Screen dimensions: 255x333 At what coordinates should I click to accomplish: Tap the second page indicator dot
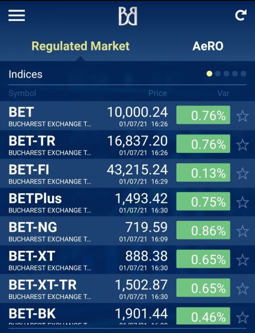[x=218, y=74]
